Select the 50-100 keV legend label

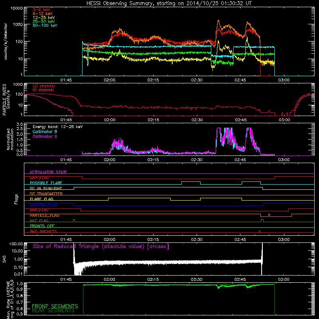45,26
